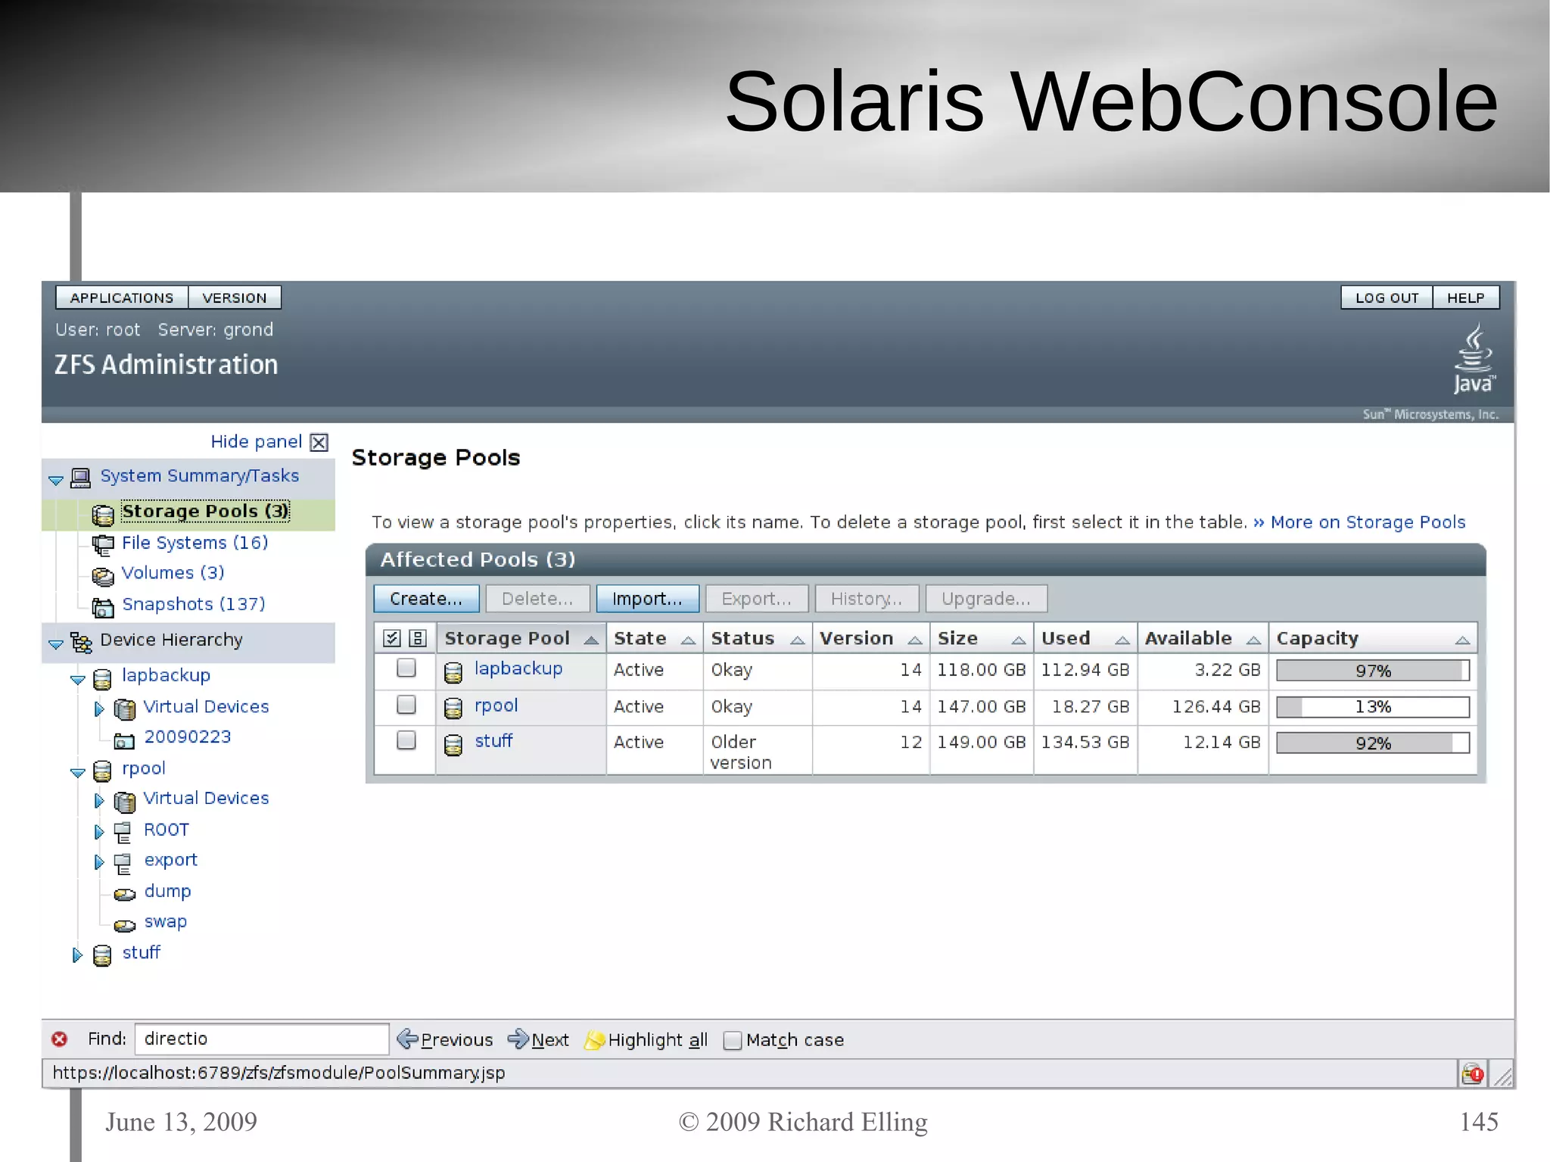
Task: Expand lapbackup's Virtual Devices node
Action: (99, 709)
